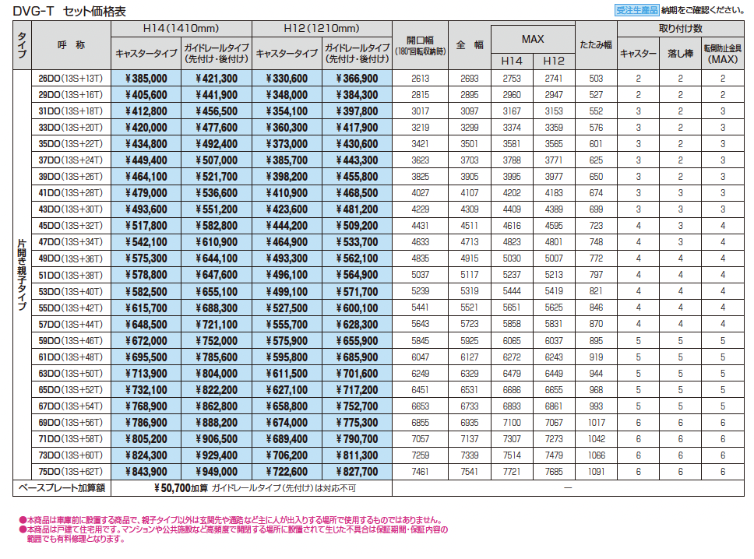
Task: Select row label 49DO(13S+36T)
Action: pyautogui.click(x=71, y=258)
